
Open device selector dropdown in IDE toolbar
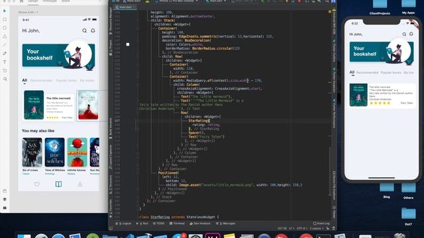click(177, 1)
